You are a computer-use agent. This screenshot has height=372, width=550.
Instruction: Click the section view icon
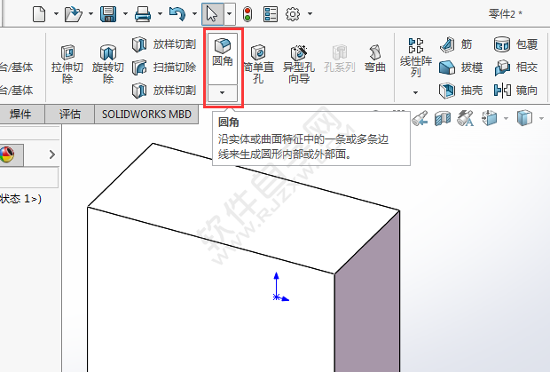(443, 118)
